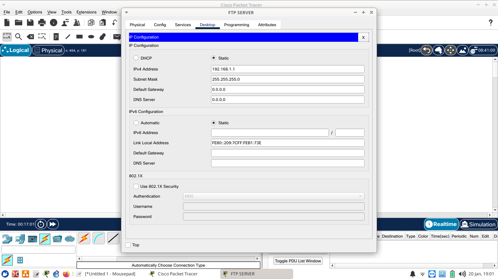Viewport: 498px width, 279px height.
Task: Click the Power Cycle Devices icon
Action: click(x=41, y=224)
